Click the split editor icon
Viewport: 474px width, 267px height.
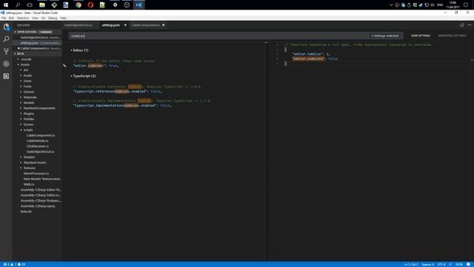pyautogui.click(x=461, y=25)
